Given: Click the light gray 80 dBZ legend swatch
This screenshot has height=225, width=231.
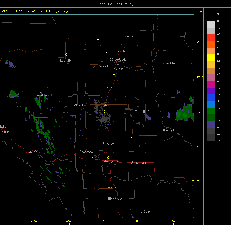Looking at the screenshot, I should point(211,24).
